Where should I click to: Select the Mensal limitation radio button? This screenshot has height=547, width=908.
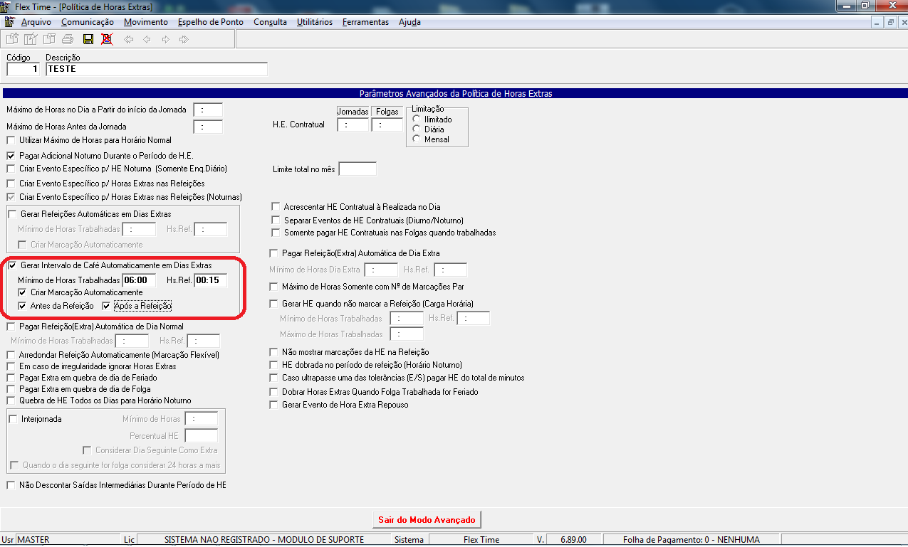tap(417, 139)
